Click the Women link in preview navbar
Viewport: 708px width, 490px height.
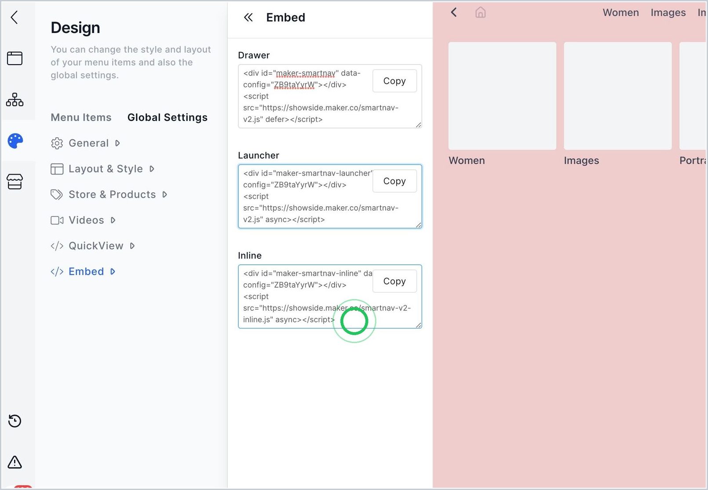tap(620, 12)
